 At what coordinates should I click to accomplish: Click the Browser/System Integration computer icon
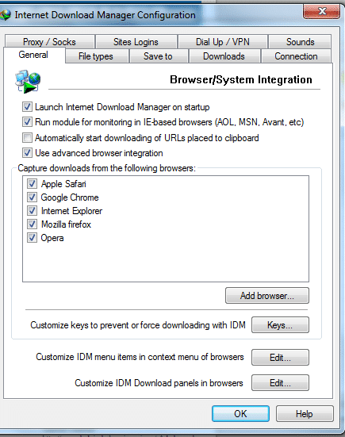(28, 81)
